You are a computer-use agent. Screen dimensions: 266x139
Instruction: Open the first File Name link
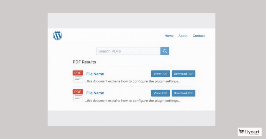[95, 74]
